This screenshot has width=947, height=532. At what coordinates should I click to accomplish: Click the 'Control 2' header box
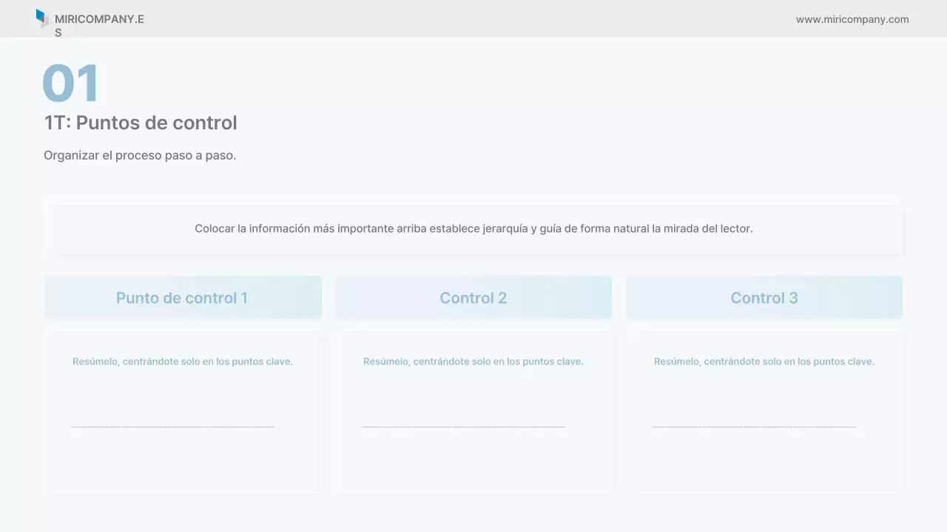(x=473, y=298)
